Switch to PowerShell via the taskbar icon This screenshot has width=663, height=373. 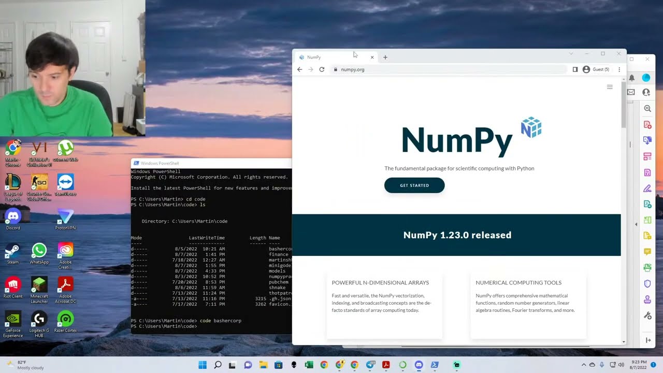(x=435, y=365)
